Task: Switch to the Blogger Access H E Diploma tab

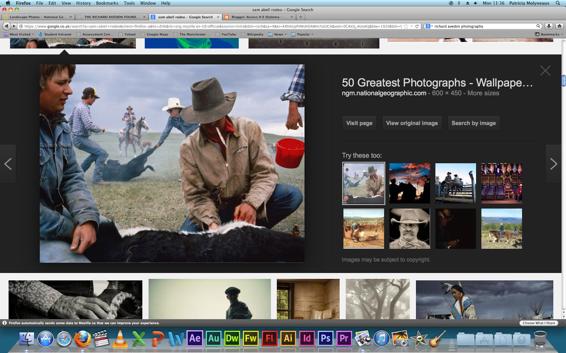Action: pos(259,17)
